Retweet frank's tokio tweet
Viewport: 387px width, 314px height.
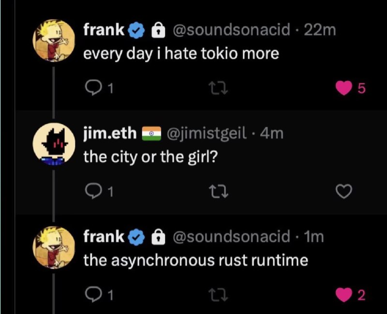(218, 89)
